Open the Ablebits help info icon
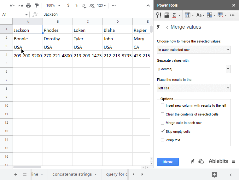239x180 pixels. pyautogui.click(x=201, y=161)
